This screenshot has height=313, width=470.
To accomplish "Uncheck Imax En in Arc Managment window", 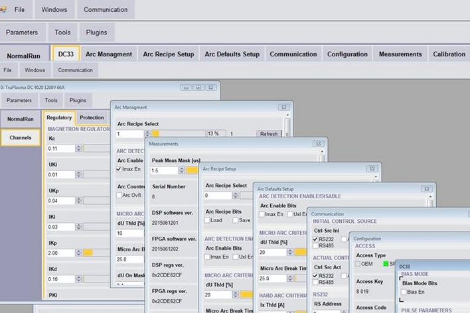I will point(119,170).
